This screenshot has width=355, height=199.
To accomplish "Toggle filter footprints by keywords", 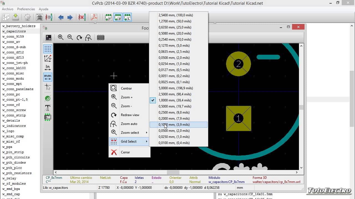I will pos(108,17).
